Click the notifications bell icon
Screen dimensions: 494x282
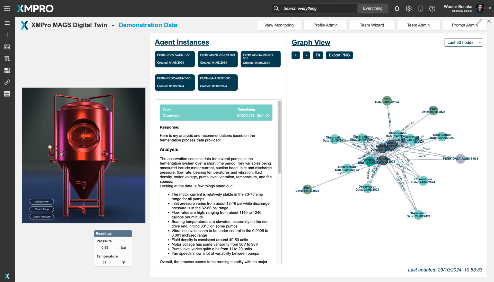(397, 8)
